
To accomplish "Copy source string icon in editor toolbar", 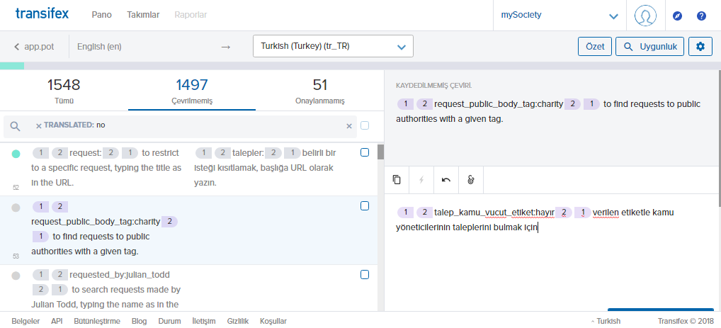I will 397,180.
